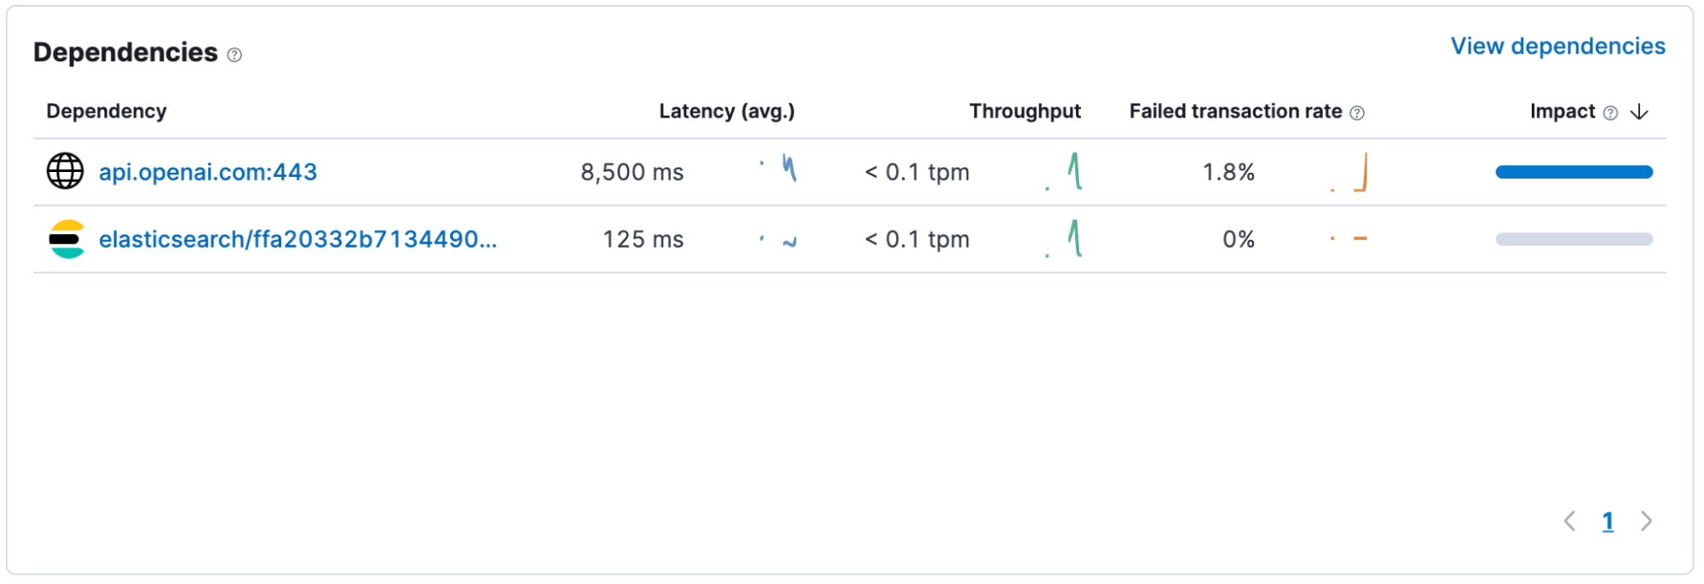Click the next page chevron
Viewport: 1704px width, 584px height.
click(1645, 521)
